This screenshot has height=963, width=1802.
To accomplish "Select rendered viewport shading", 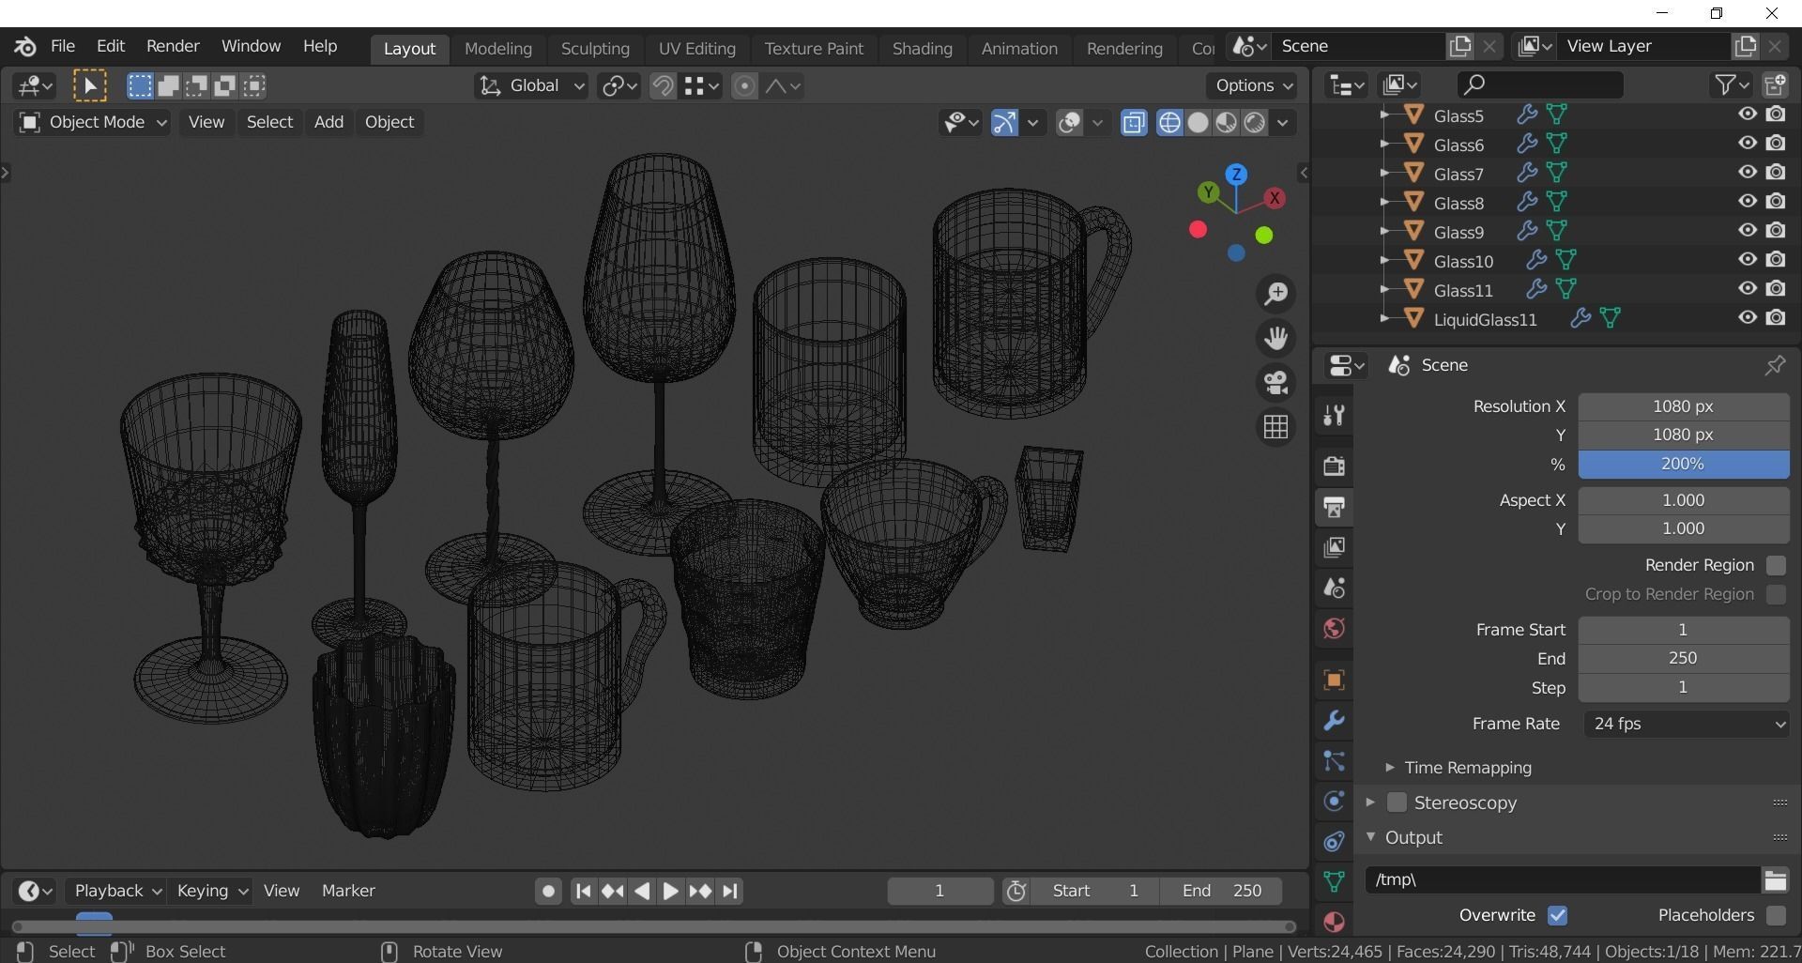I will click(x=1255, y=123).
